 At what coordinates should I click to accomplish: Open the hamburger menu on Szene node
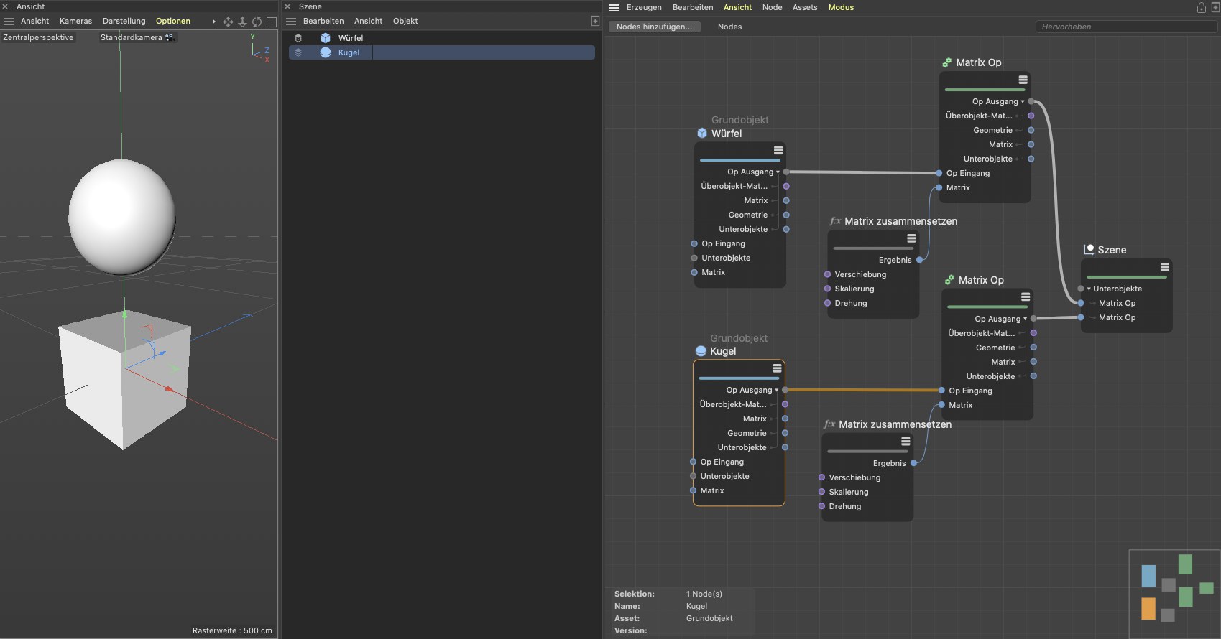coord(1164,267)
